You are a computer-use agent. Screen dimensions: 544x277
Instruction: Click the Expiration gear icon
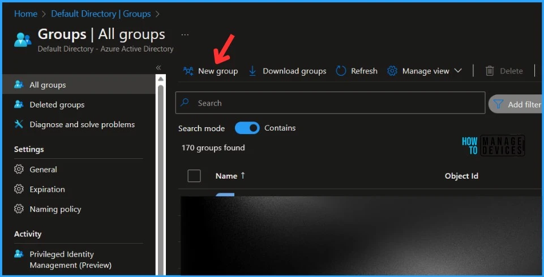coord(19,189)
